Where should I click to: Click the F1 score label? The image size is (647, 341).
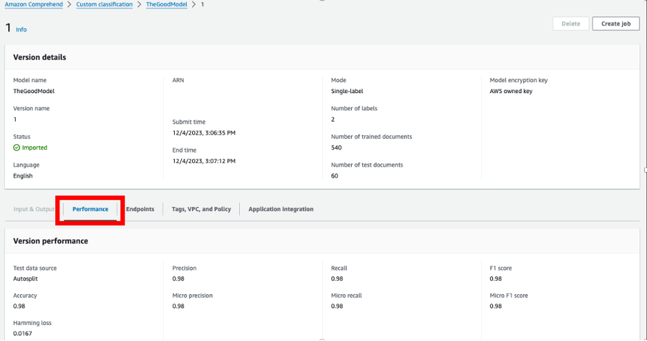tap(500, 268)
